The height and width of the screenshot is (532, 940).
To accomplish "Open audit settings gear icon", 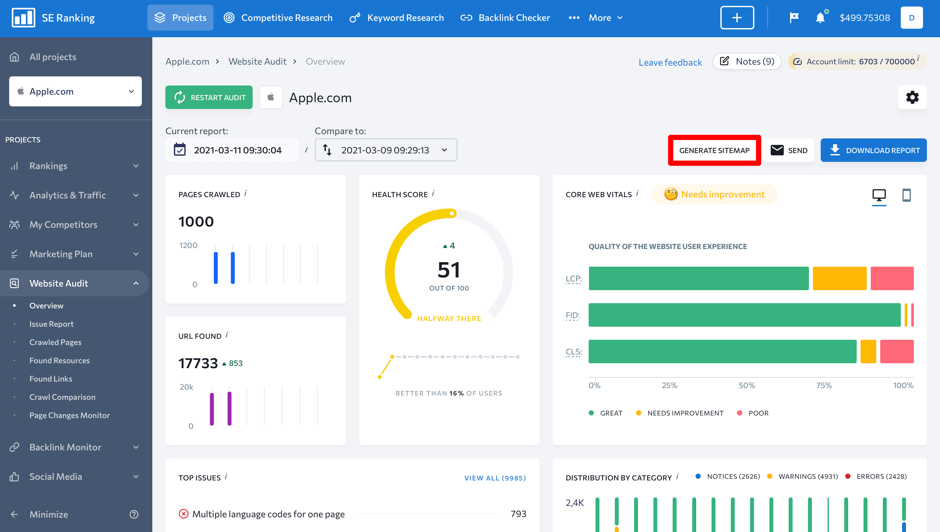I will [x=912, y=97].
